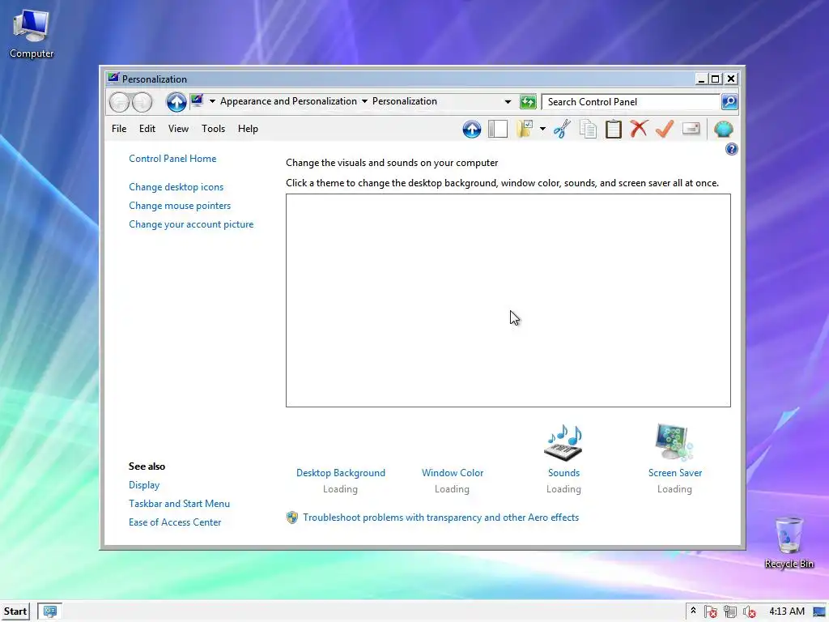Click Up arrow beside address bar
This screenshot has height=622, width=829.
pos(176,101)
